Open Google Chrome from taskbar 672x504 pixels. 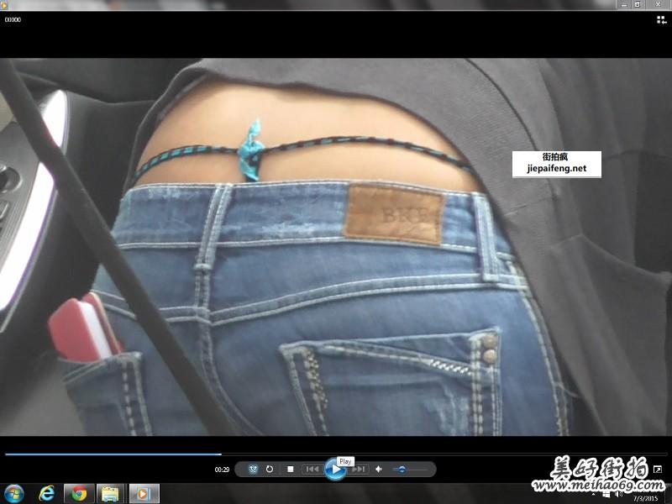click(x=79, y=493)
